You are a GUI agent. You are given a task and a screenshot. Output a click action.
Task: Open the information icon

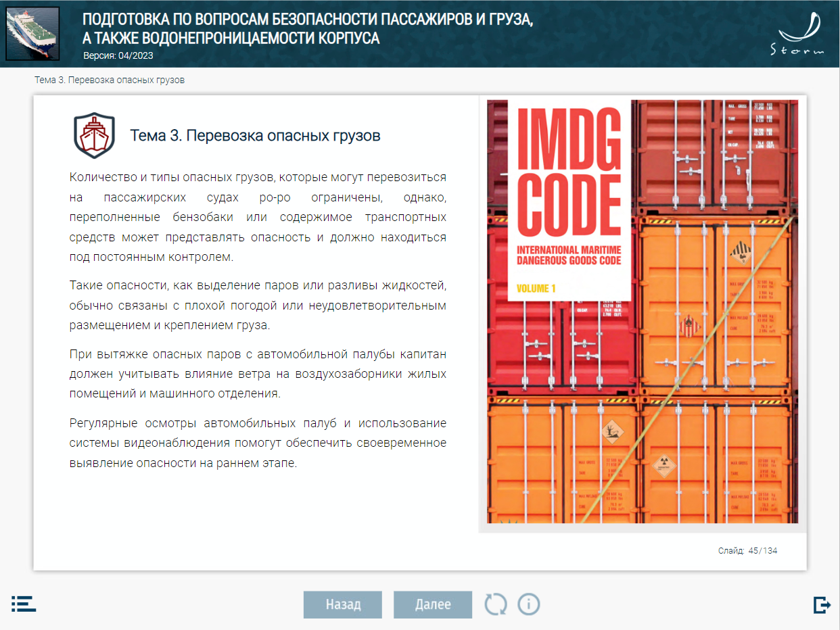(529, 604)
